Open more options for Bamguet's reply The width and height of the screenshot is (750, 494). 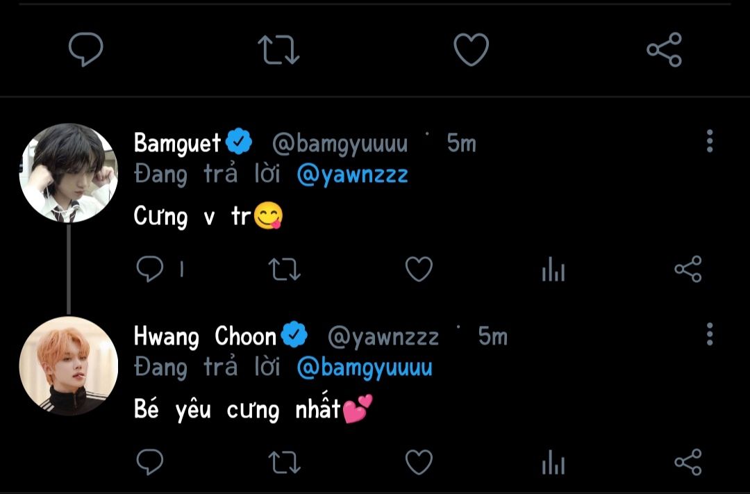click(710, 141)
